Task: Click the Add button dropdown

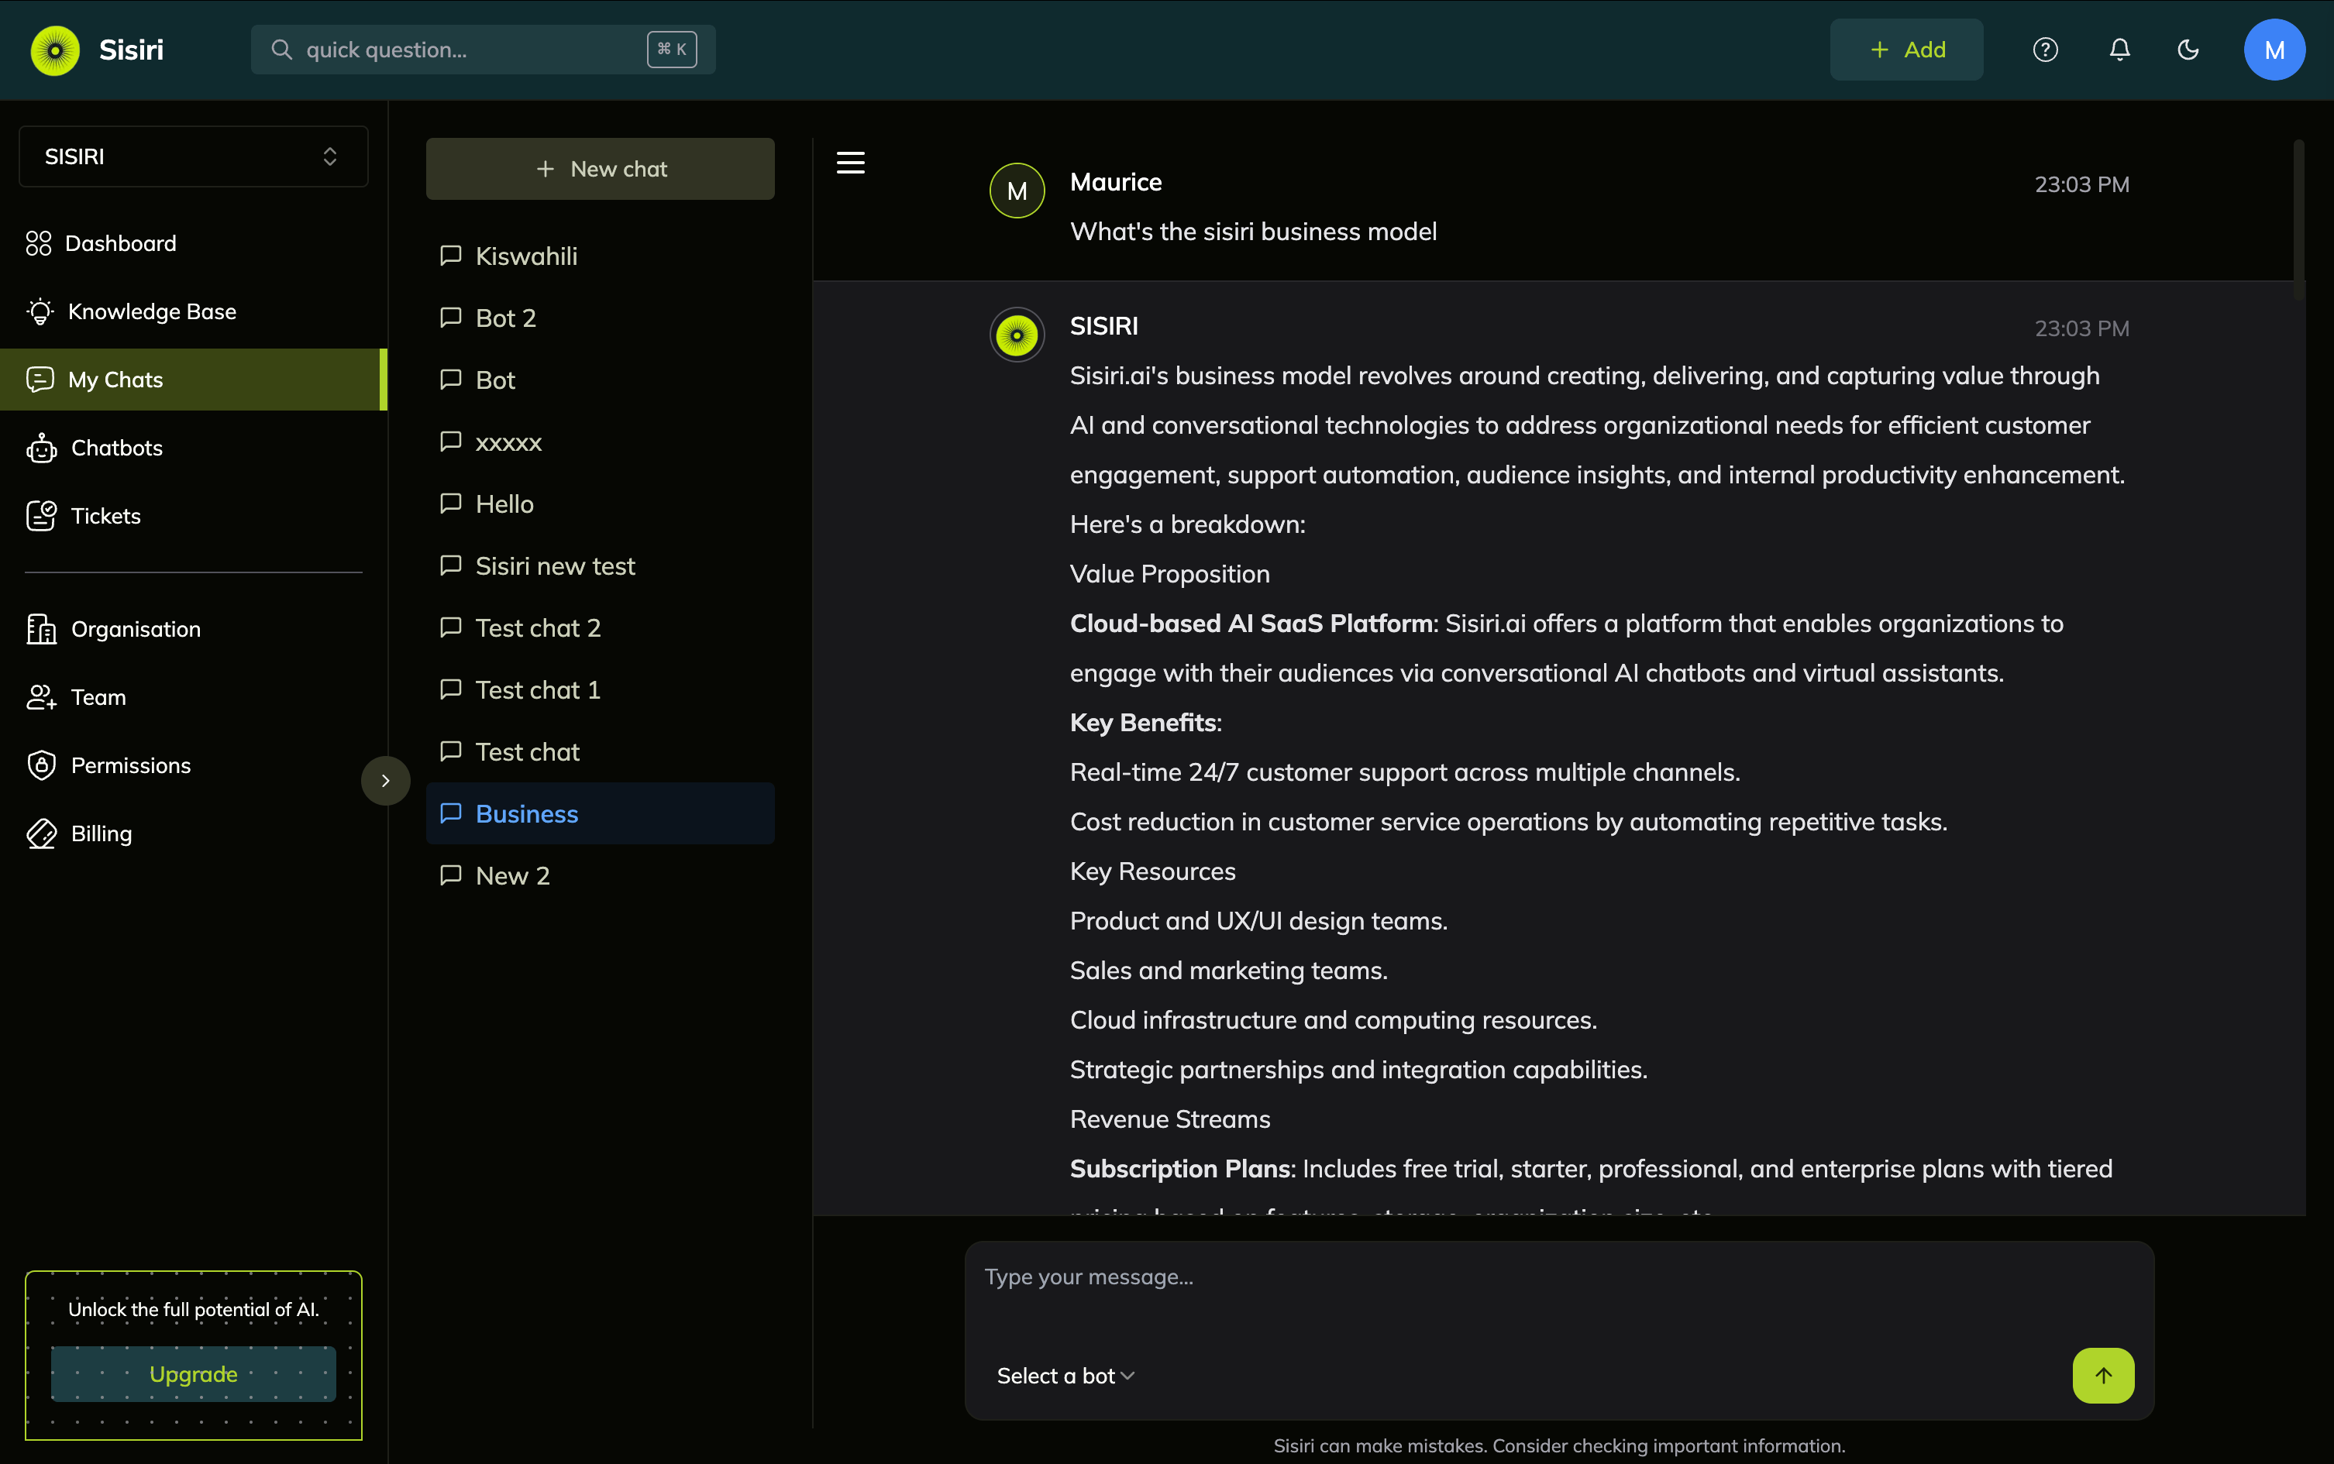Action: [x=1906, y=50]
